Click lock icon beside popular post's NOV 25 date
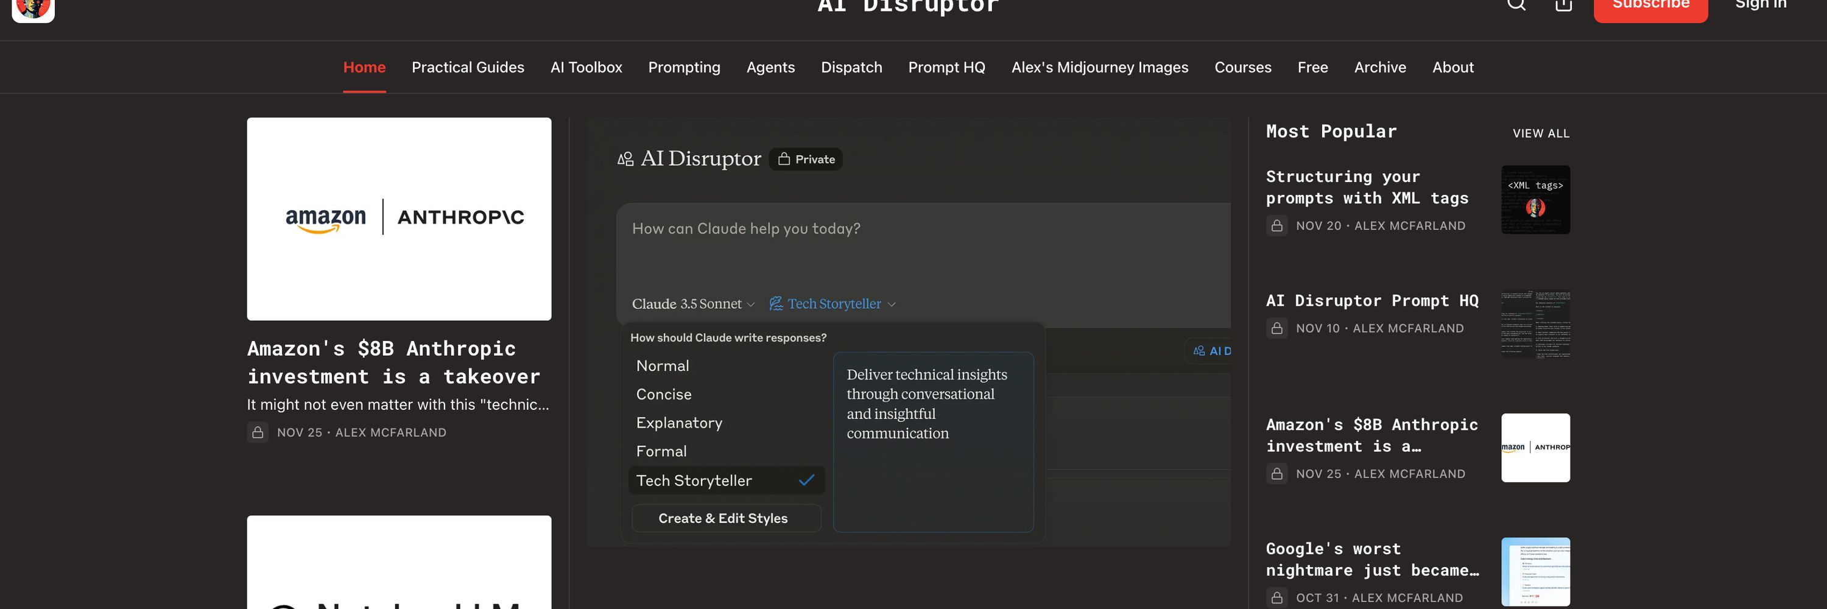The width and height of the screenshot is (1827, 609). 1276,474
